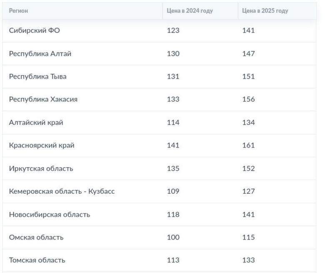Click the Регион column header
325x273 pixels.
[19, 11]
